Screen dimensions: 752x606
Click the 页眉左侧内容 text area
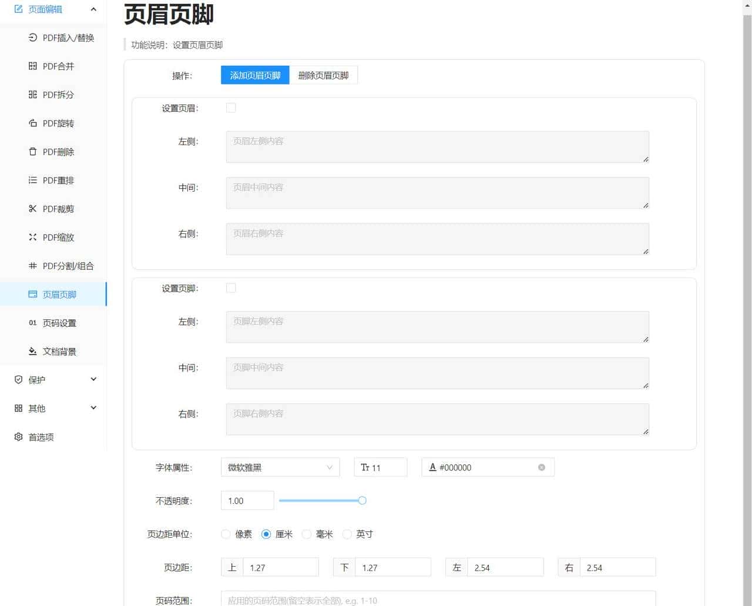pos(437,147)
